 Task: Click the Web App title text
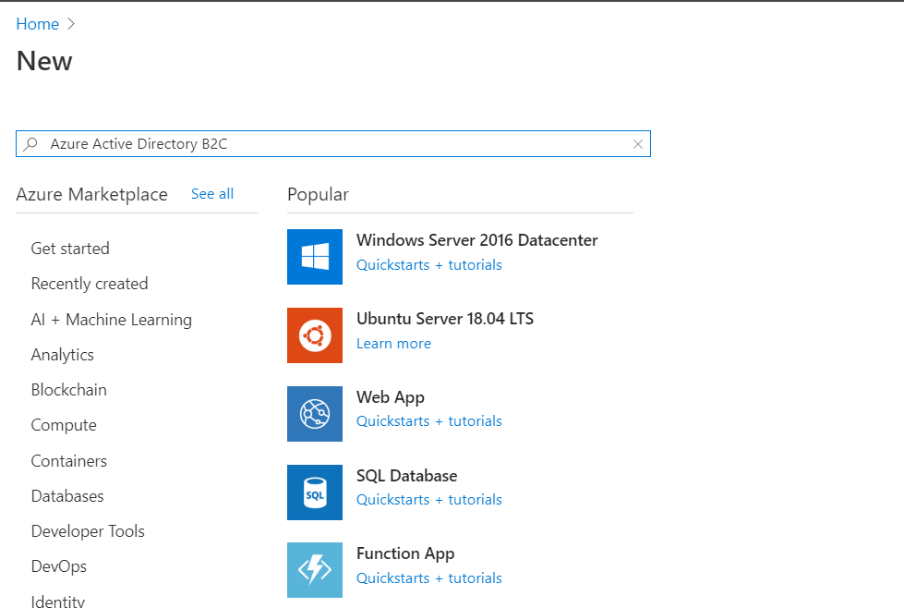click(x=391, y=397)
